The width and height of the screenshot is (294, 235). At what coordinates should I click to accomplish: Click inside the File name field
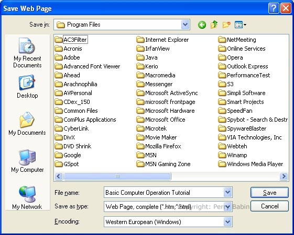164,192
